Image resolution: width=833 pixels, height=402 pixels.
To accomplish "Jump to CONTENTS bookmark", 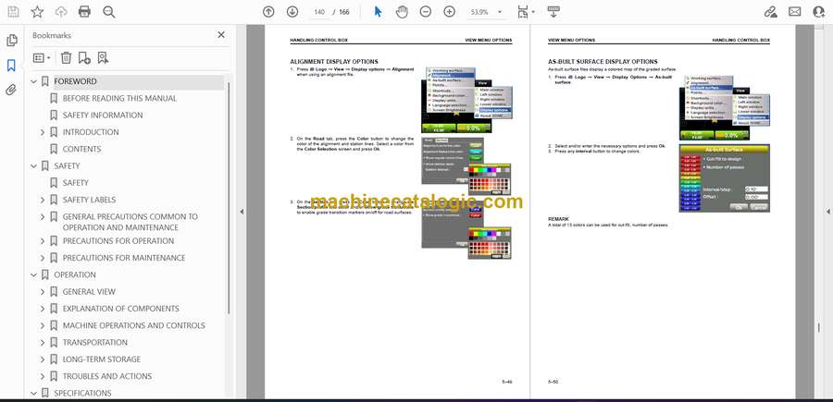I will pyautogui.click(x=81, y=149).
